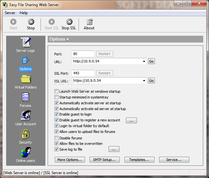Screen dimensions: 209x178
Task: Click ellipsis button beside guest registration
Action: 131,120
